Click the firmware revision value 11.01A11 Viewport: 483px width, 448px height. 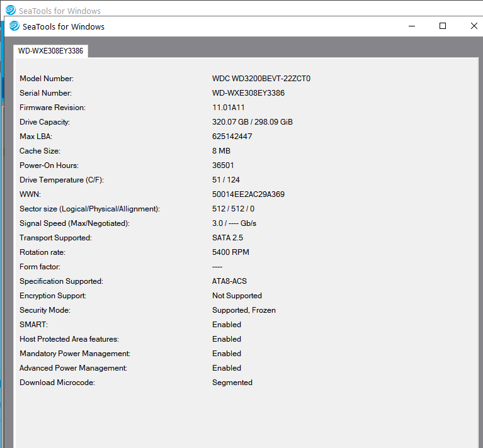[x=229, y=108]
